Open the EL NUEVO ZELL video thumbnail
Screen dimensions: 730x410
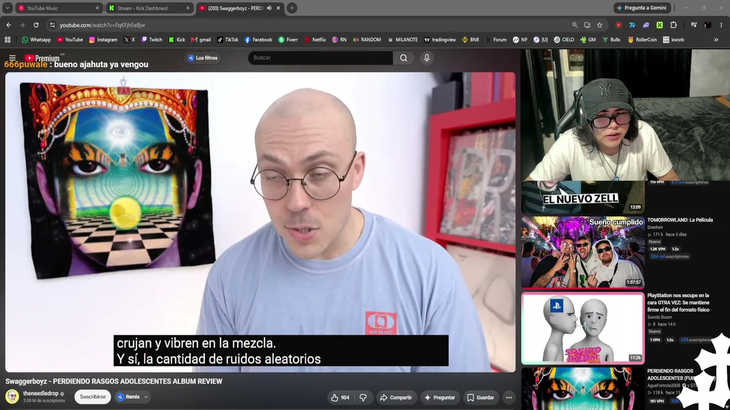pos(582,196)
